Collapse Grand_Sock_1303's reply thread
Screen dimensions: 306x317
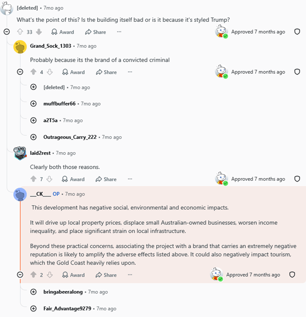click(x=20, y=72)
